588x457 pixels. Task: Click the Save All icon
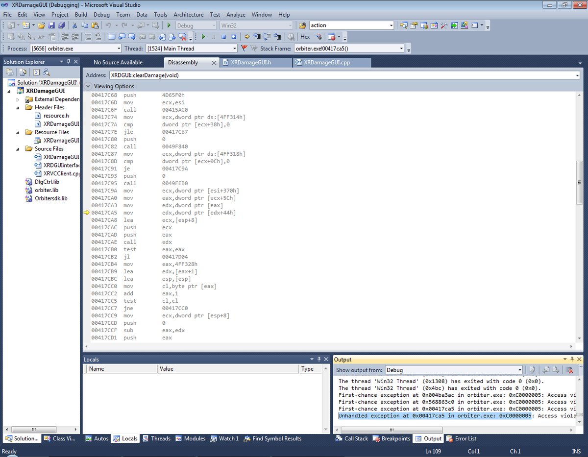click(x=61, y=25)
